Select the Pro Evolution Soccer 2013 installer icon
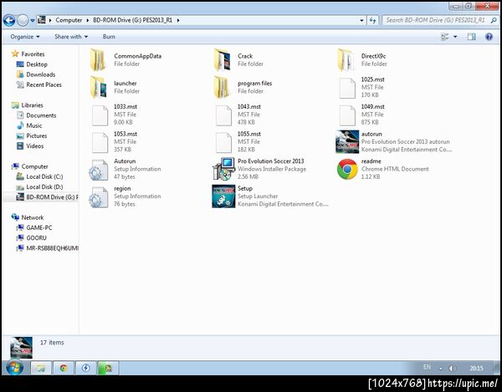Image resolution: width=502 pixels, height=392 pixels. tap(223, 169)
